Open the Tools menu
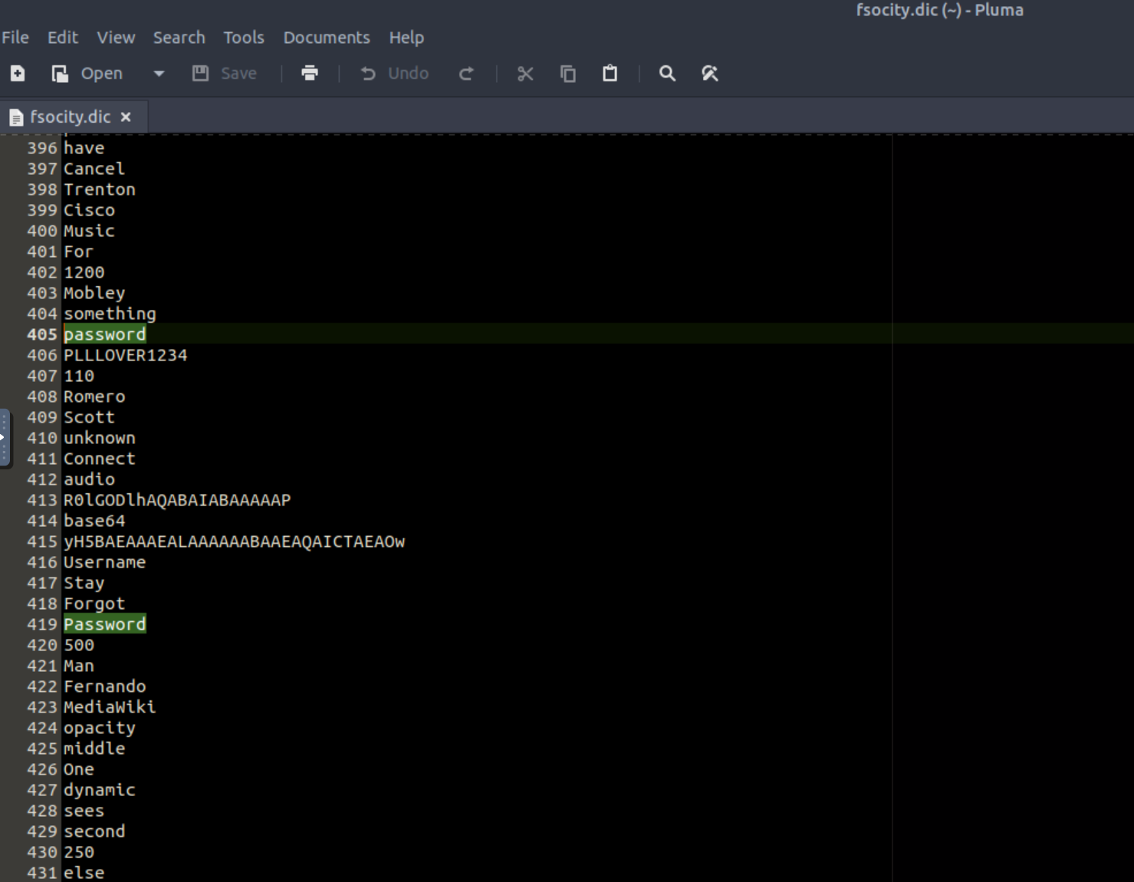The width and height of the screenshot is (1134, 882). 244,38
